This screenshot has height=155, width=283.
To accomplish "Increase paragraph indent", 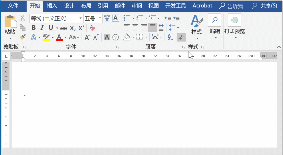I will tap(176, 18).
